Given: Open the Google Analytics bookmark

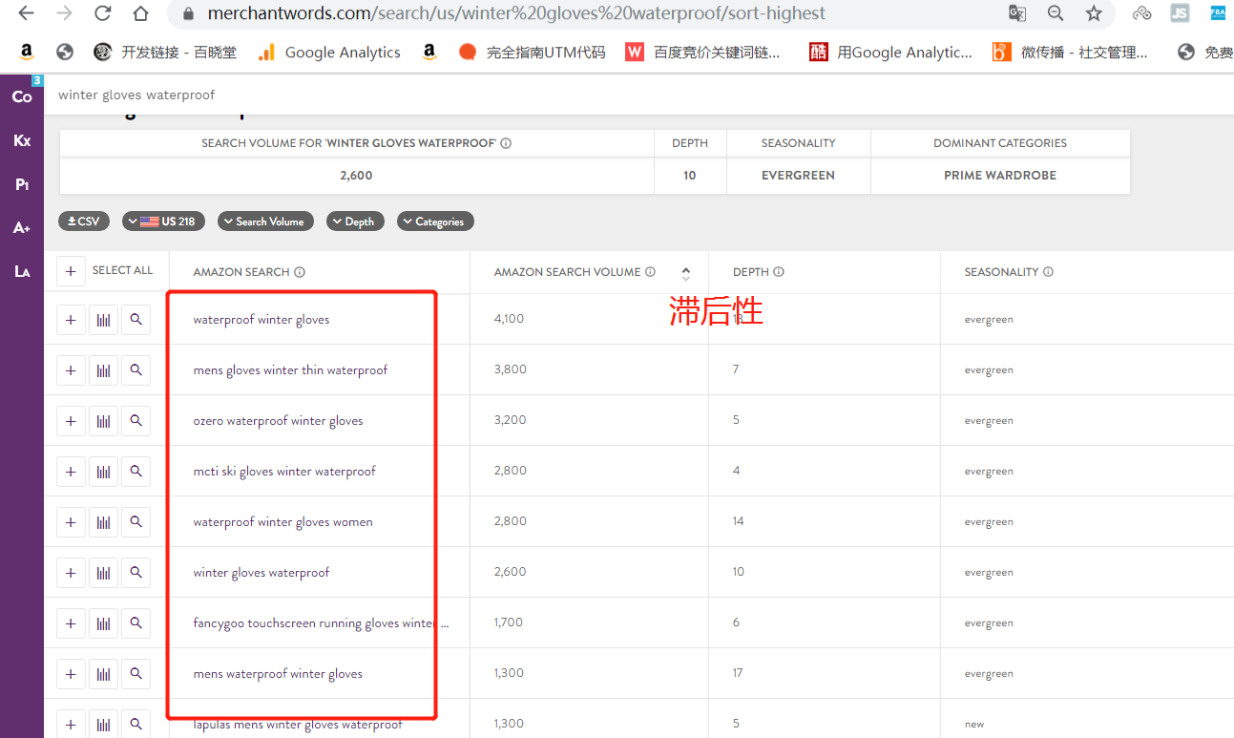Looking at the screenshot, I should click(x=329, y=53).
